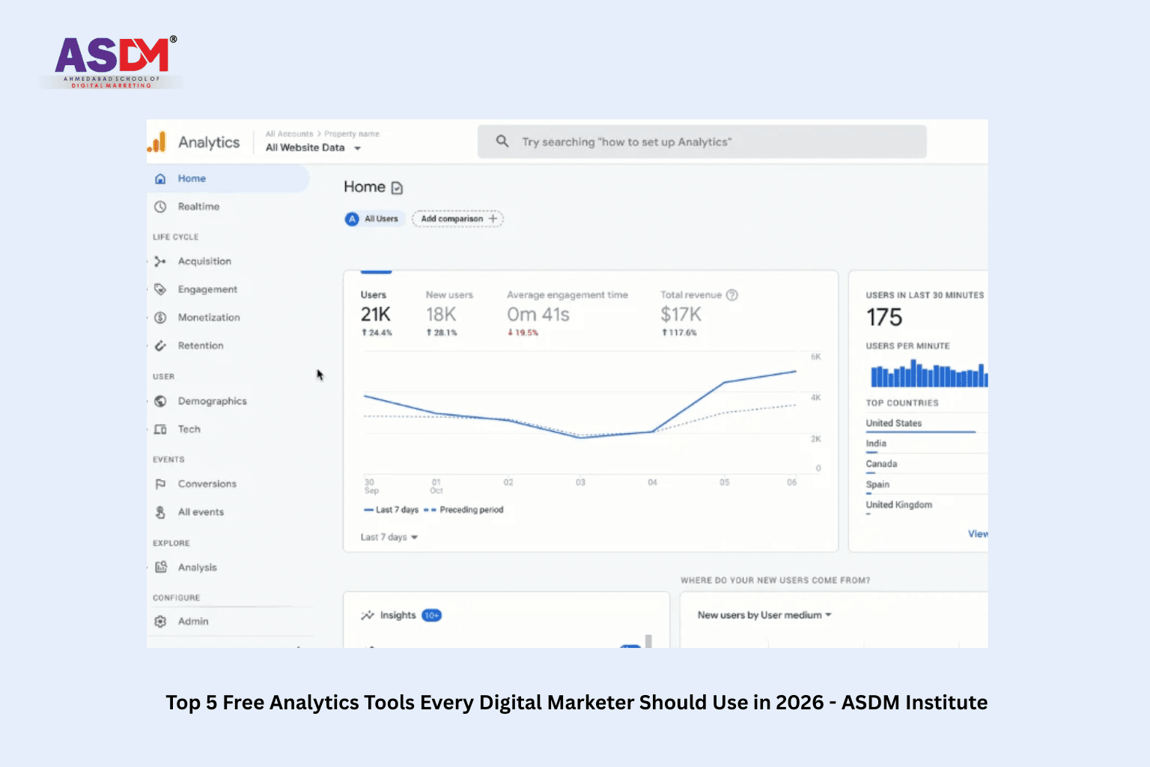Screen dimensions: 1150x767
Task: Click the blue 'A' All Users avatar
Action: (x=352, y=219)
